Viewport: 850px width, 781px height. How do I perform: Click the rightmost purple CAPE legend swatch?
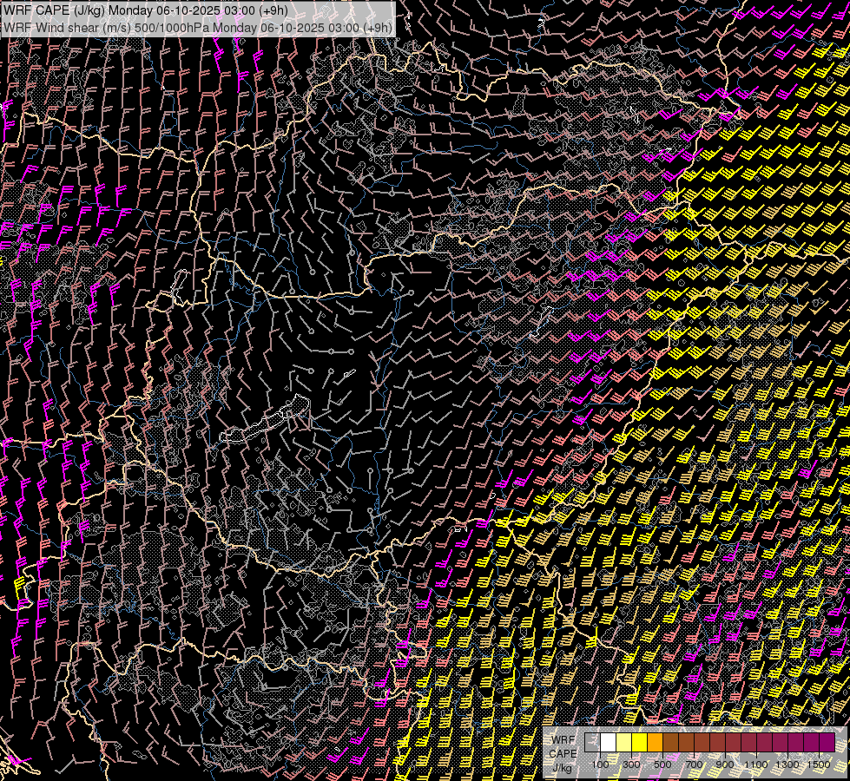coord(827,743)
